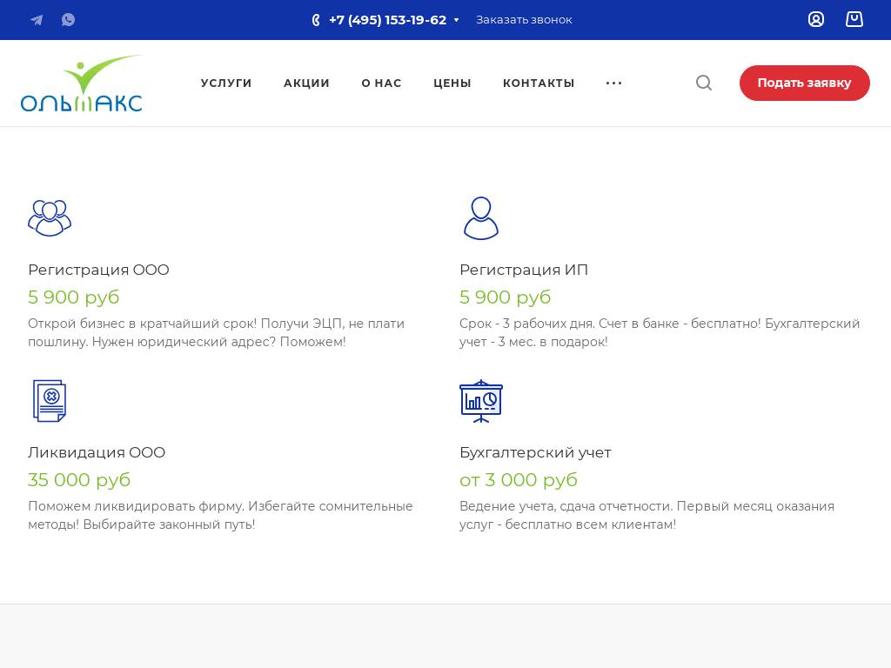Open the shopping cart icon

coord(854,19)
